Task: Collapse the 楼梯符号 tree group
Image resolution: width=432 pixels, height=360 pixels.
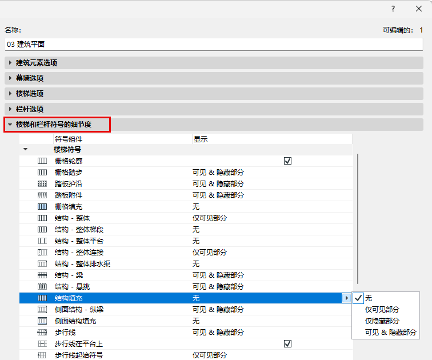Action: click(x=26, y=149)
